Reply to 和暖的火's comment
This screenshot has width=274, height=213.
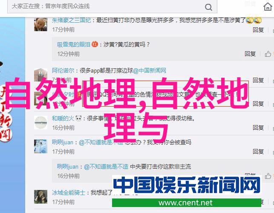pyautogui.click(x=258, y=128)
